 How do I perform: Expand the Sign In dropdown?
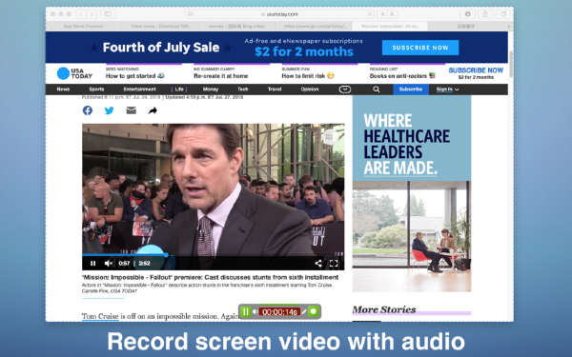tap(447, 89)
